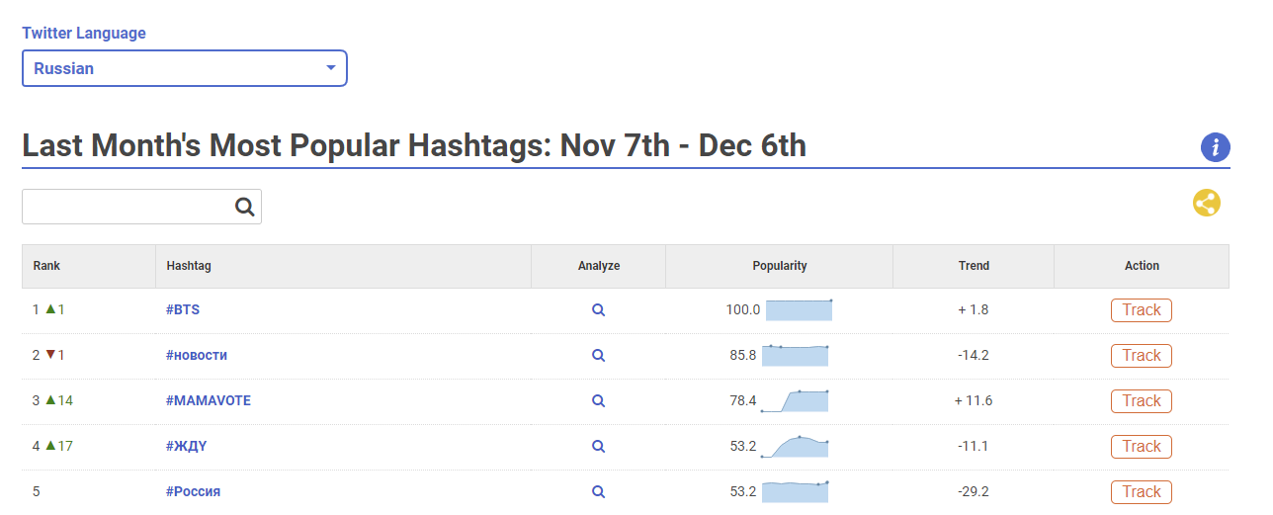Track the #MAMAVOTE hashtag
The image size is (1273, 515).
1141,401
